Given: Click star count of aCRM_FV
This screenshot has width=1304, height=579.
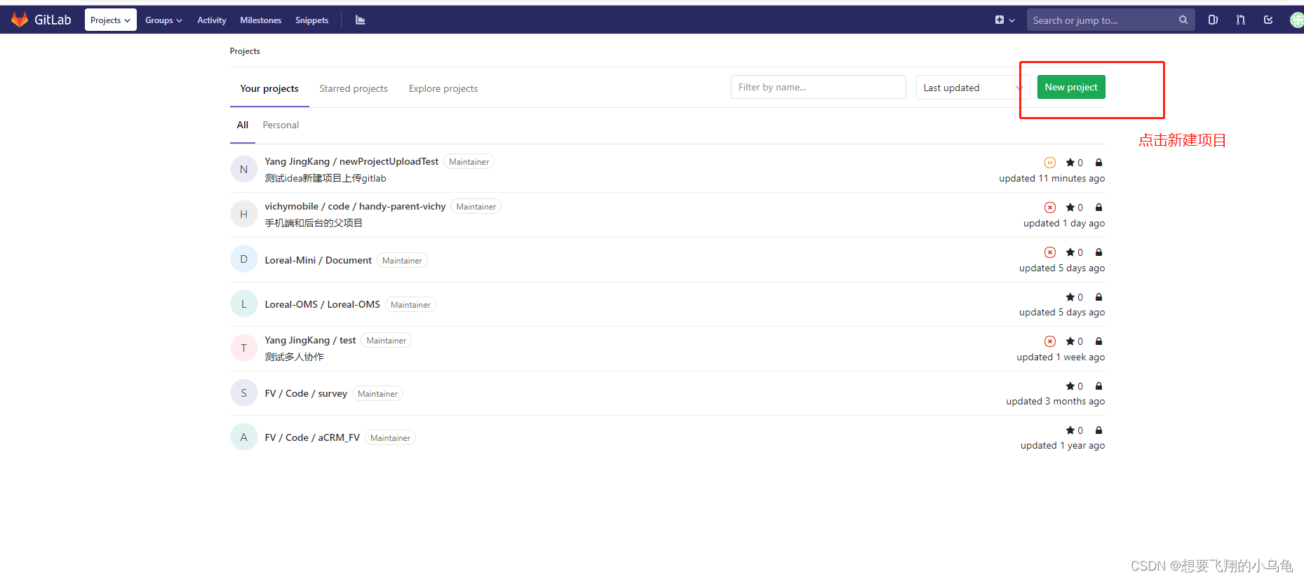Looking at the screenshot, I should (1075, 430).
